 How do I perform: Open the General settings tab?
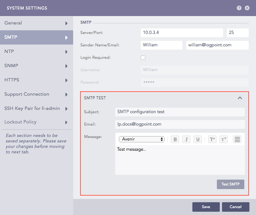(x=37, y=23)
